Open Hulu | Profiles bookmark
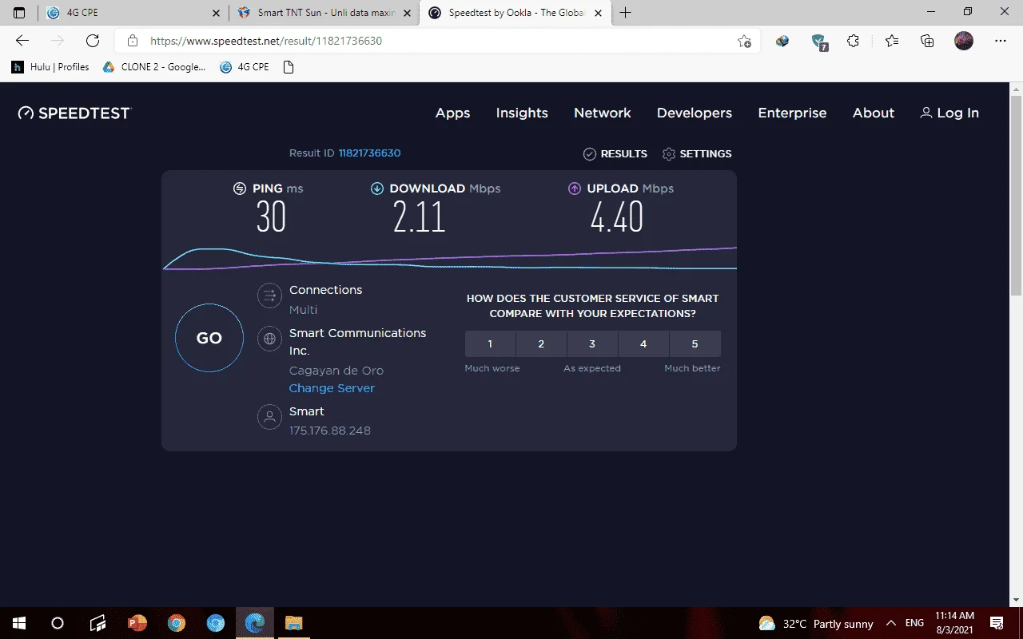The height and width of the screenshot is (639, 1023). pos(50,67)
